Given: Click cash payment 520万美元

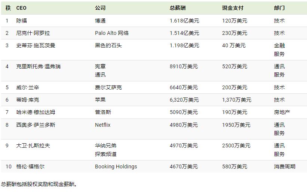Looking at the screenshot, I should 234,66.
